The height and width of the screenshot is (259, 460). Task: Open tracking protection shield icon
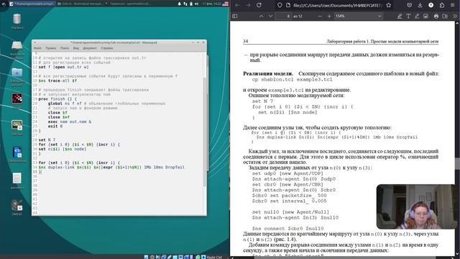[280, 5]
